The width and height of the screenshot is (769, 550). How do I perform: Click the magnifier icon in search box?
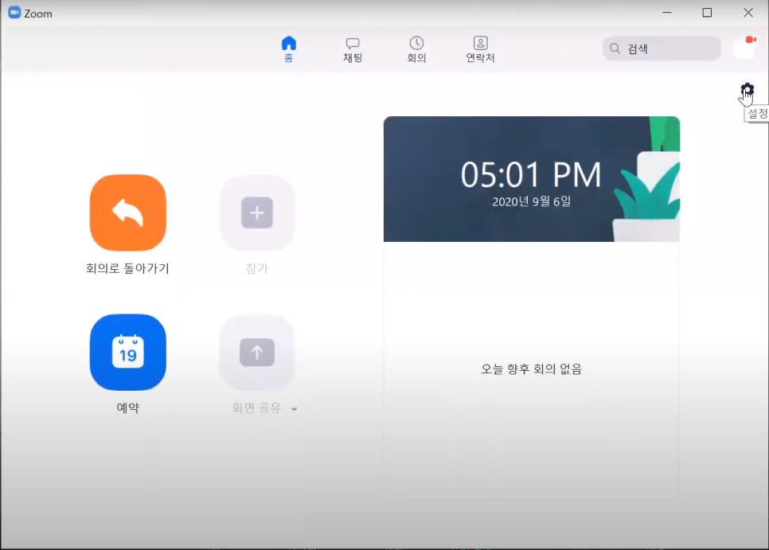[615, 49]
